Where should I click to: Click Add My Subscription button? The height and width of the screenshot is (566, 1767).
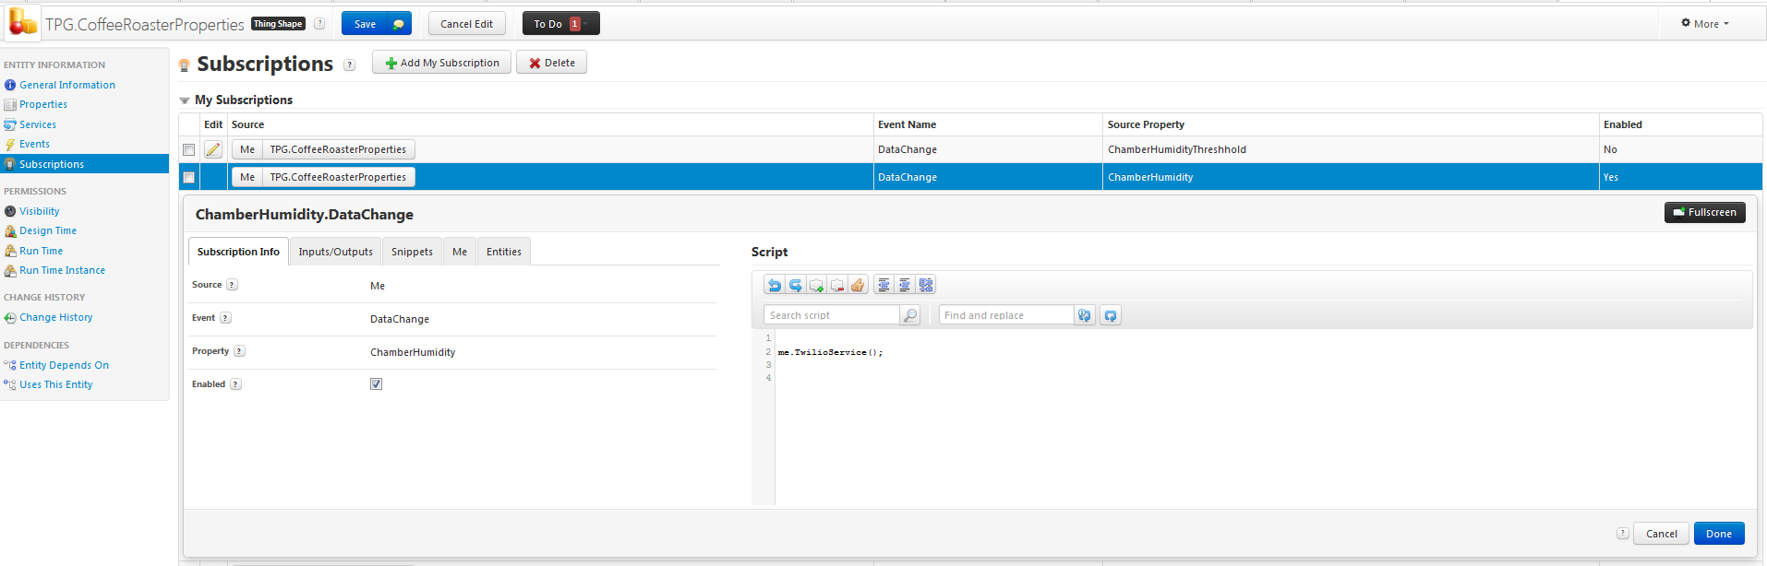pyautogui.click(x=441, y=63)
